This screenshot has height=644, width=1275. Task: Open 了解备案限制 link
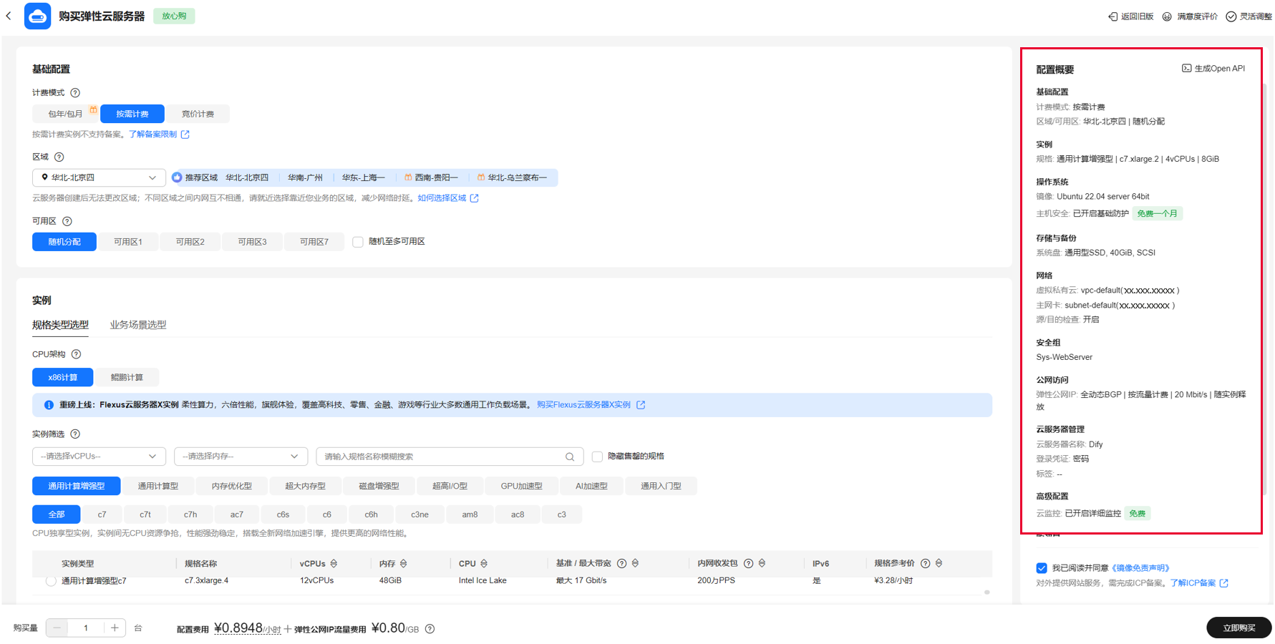click(x=152, y=135)
